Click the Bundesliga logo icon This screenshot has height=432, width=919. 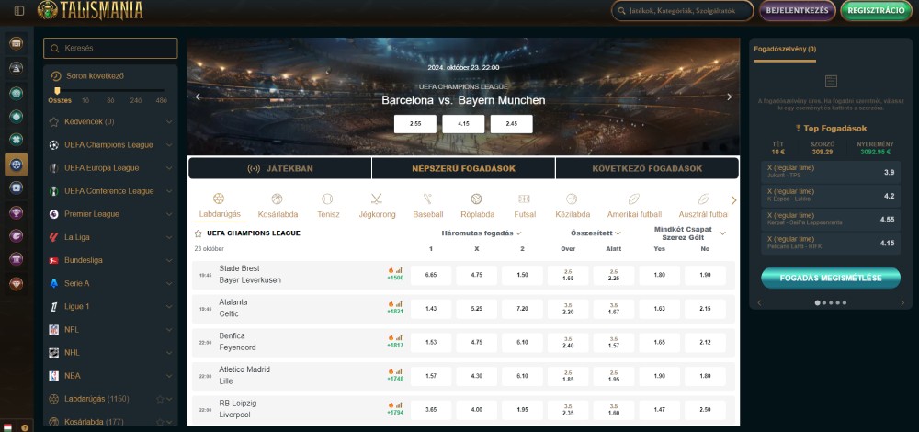click(x=54, y=260)
